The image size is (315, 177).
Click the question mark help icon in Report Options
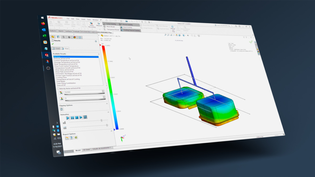(x=71, y=138)
